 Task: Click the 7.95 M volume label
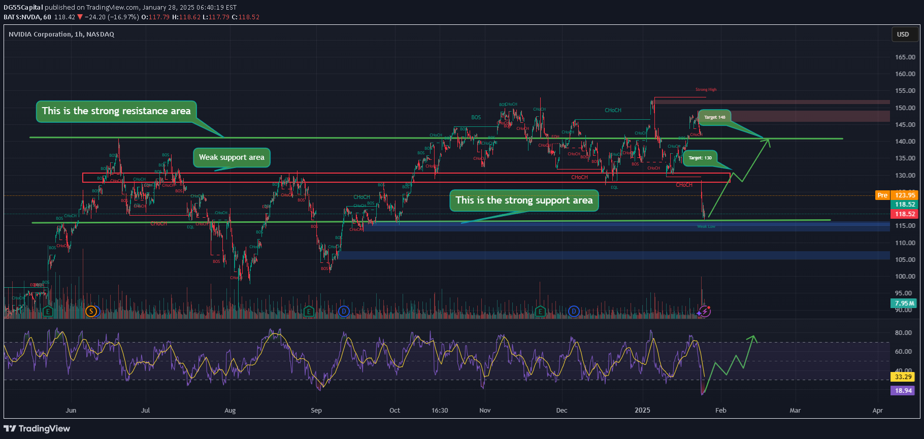pos(904,303)
